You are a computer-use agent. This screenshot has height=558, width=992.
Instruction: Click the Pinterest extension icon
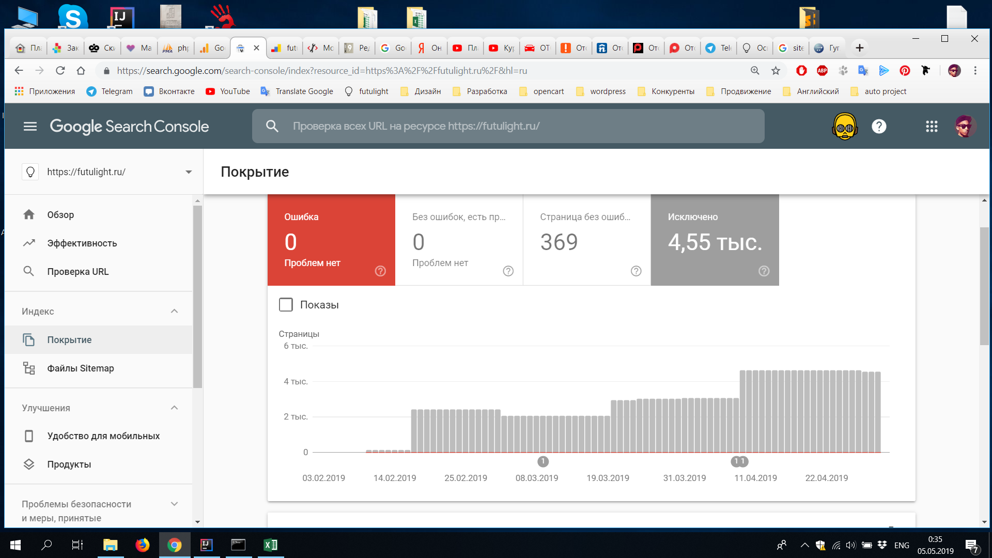(905, 71)
